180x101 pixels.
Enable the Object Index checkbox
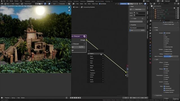[164, 49]
